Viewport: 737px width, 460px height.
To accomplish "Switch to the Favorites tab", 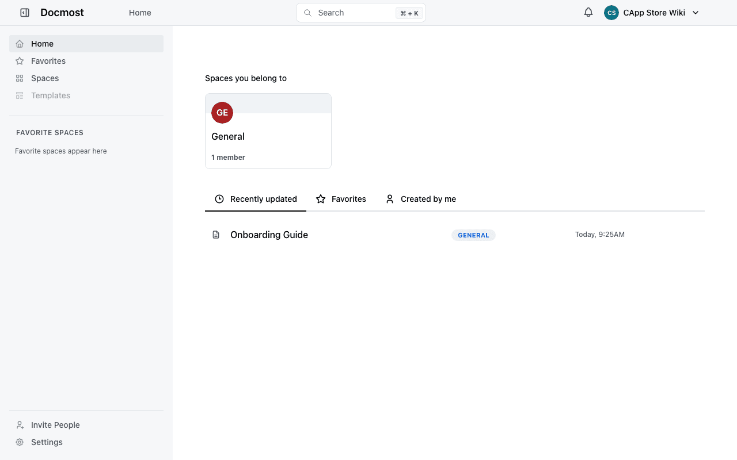I will point(341,199).
